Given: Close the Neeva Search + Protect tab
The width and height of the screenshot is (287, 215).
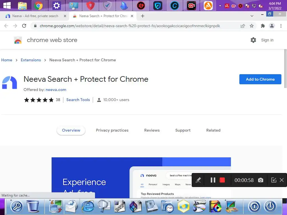Looking at the screenshot, I should [132, 16].
